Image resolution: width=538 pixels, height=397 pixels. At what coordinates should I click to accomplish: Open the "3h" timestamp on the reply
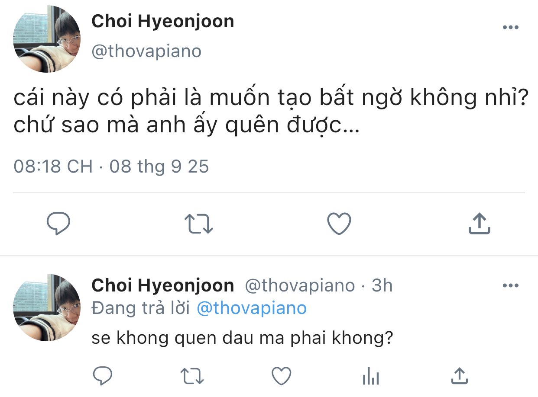tap(382, 285)
